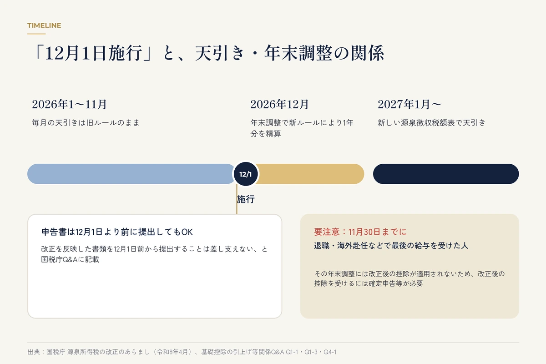Click the text 新しい源泉徴収税額表で天引き
546x364 pixels.
click(431, 123)
